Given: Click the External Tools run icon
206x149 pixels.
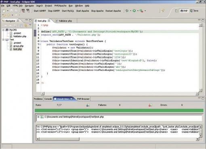Looking at the screenshot, I should pos(141,11).
